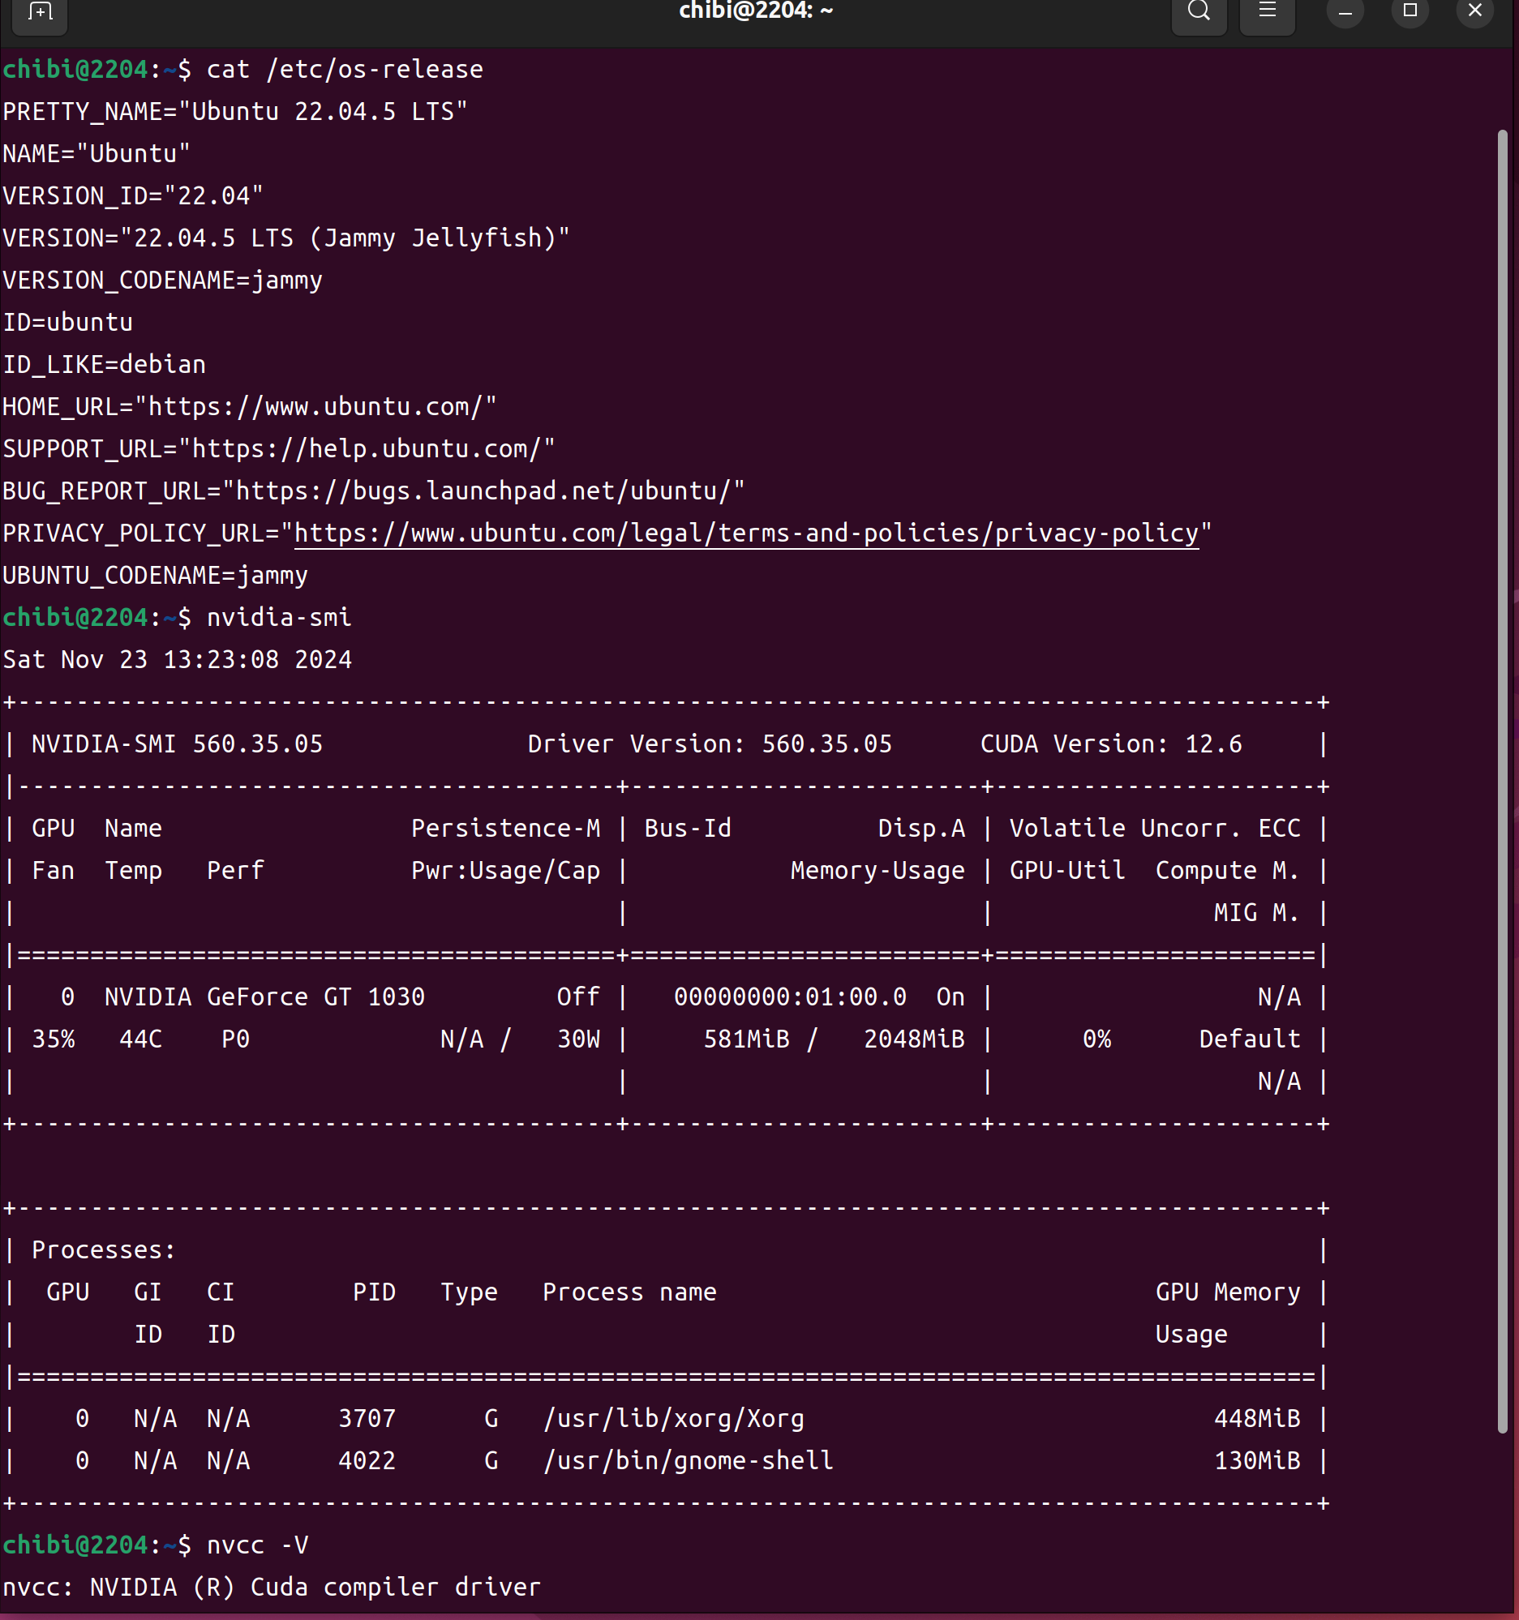Viewport: 1519px width, 1620px height.
Task: Click the /usr/bin/gnome-shell process name
Action: pyautogui.click(x=688, y=1460)
